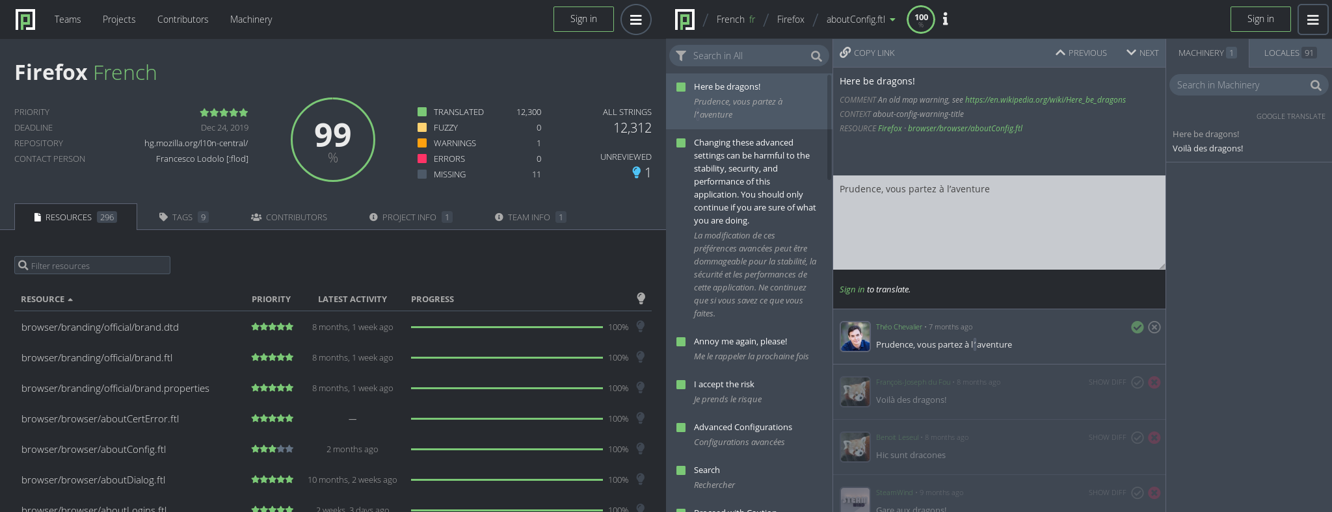Click Sign in button in left window
The height and width of the screenshot is (512, 1332).
pos(583,19)
